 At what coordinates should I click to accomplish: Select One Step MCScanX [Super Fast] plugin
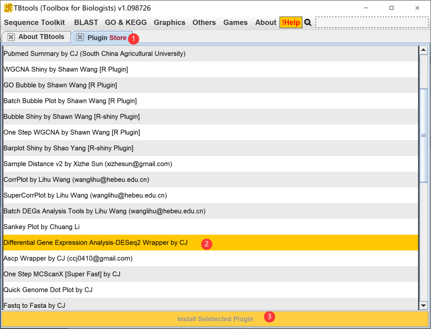tap(211, 274)
